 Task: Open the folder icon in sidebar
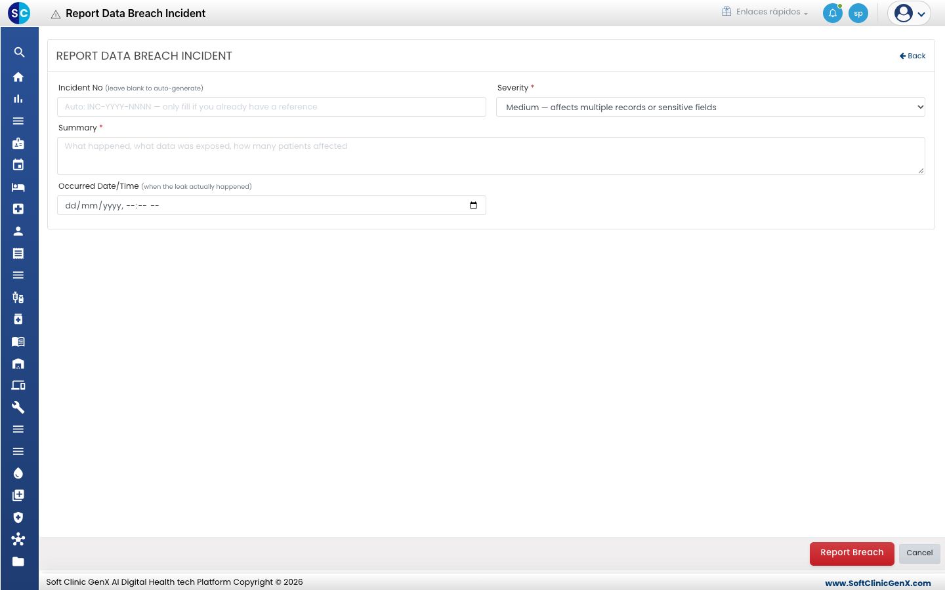(18, 562)
